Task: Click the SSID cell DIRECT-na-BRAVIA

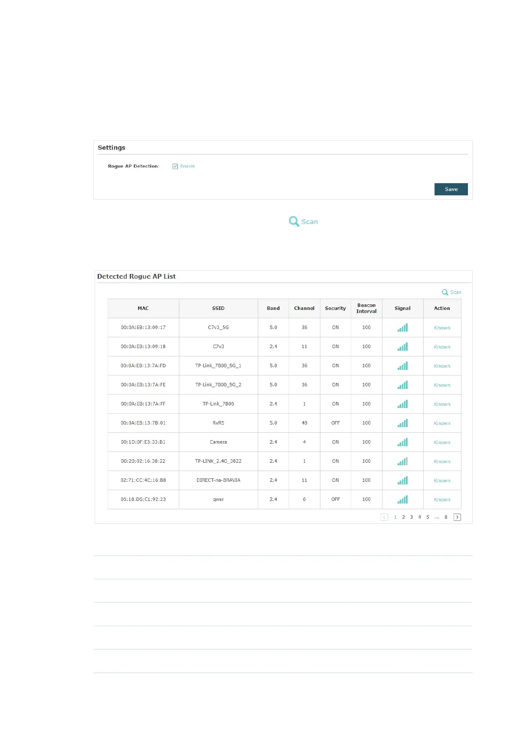Action: (218, 480)
